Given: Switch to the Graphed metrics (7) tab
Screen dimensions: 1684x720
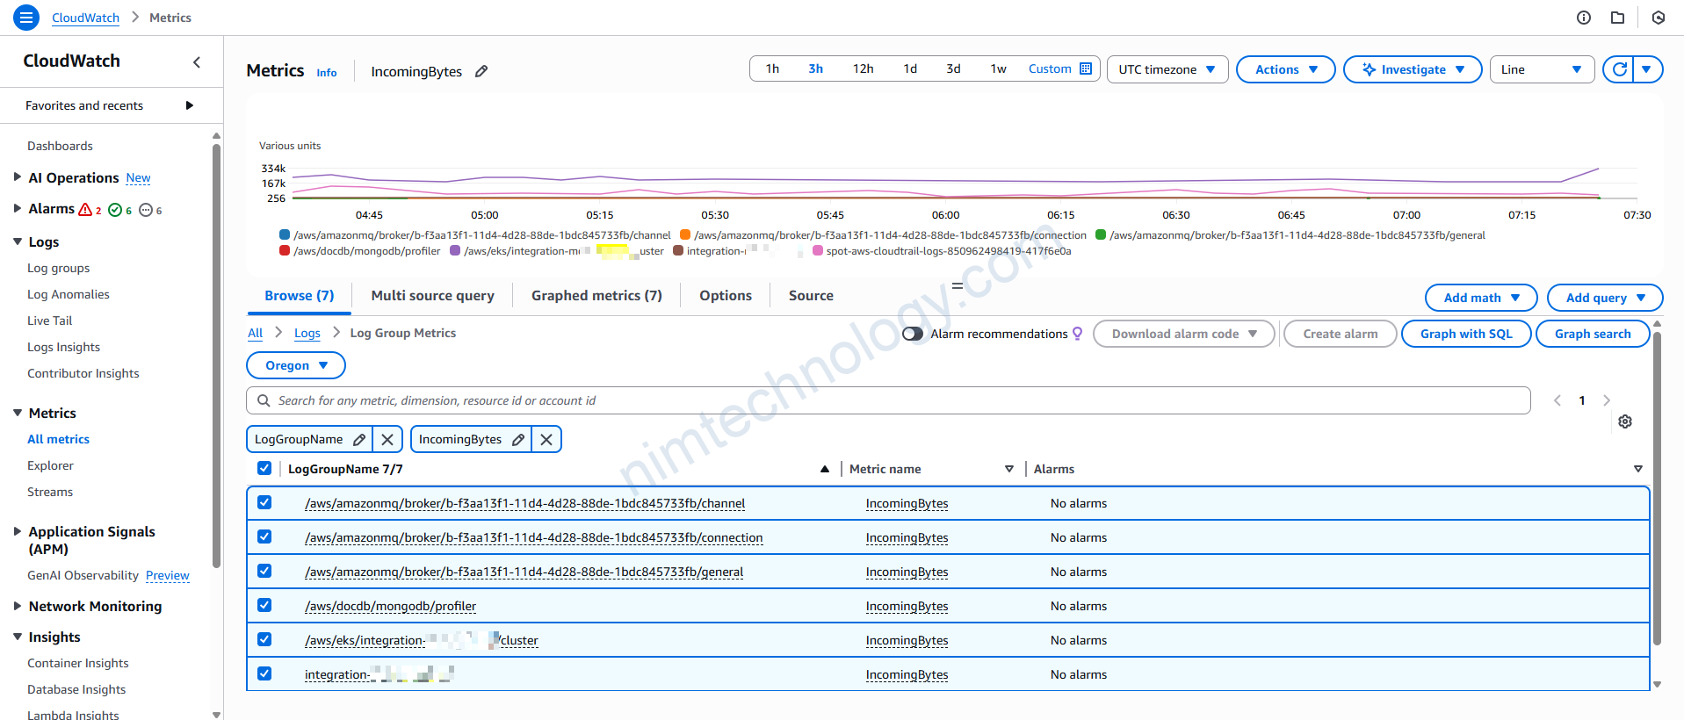Looking at the screenshot, I should point(596,296).
